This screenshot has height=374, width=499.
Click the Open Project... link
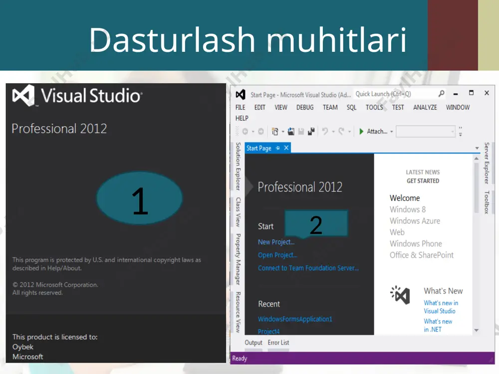click(x=277, y=255)
